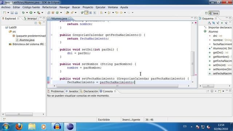
Task: Toggle Block Selection Mode button
Action: click(x=90, y=13)
